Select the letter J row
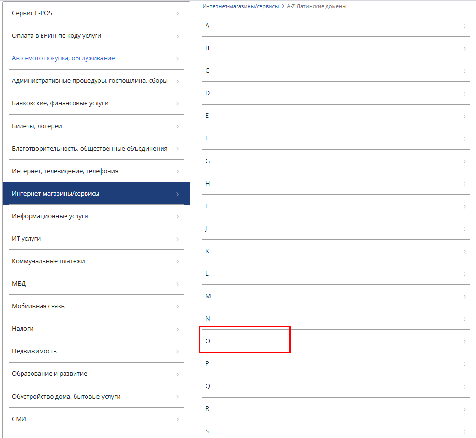The height and width of the screenshot is (438, 476). point(336,229)
